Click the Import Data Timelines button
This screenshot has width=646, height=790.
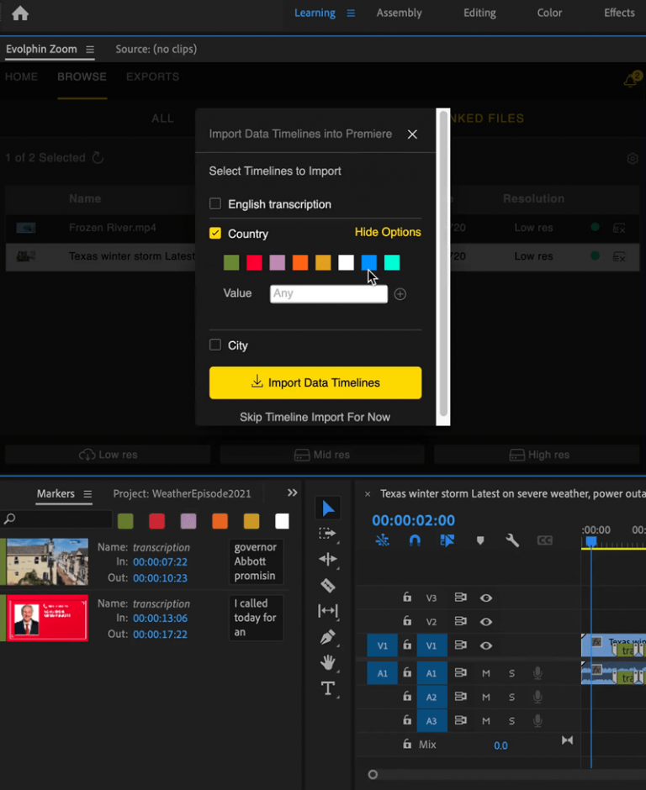click(315, 382)
